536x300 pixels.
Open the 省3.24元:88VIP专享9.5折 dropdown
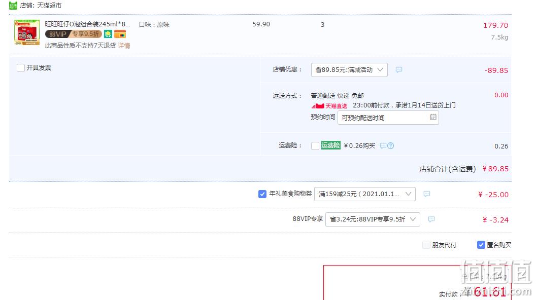point(373,219)
